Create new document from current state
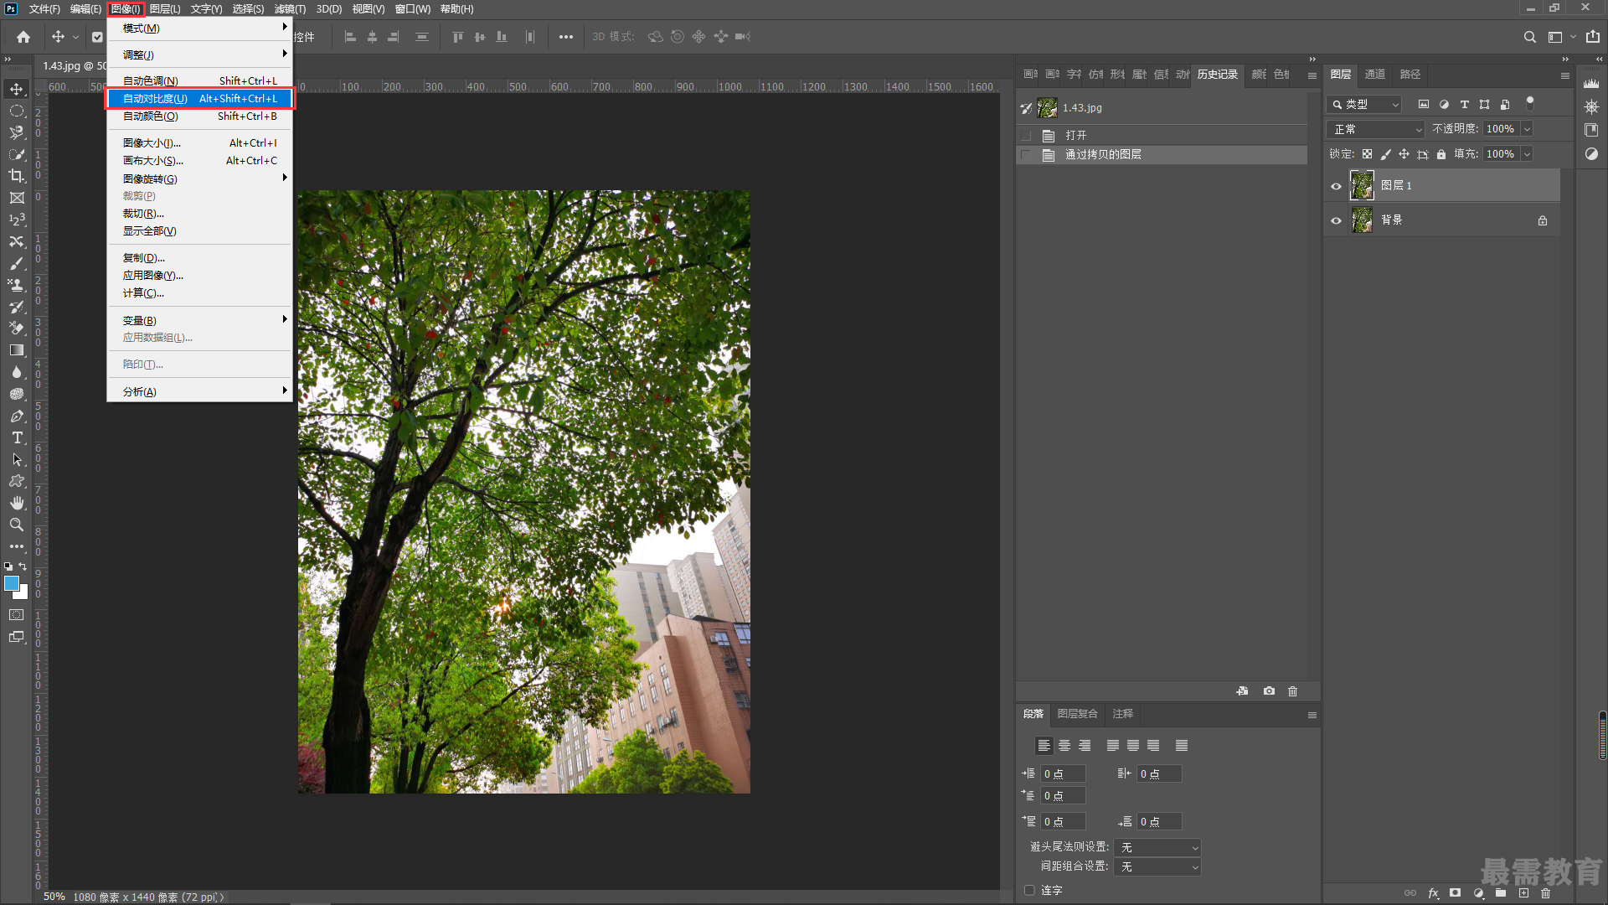Viewport: 1608px width, 905px height. pos(1242,691)
